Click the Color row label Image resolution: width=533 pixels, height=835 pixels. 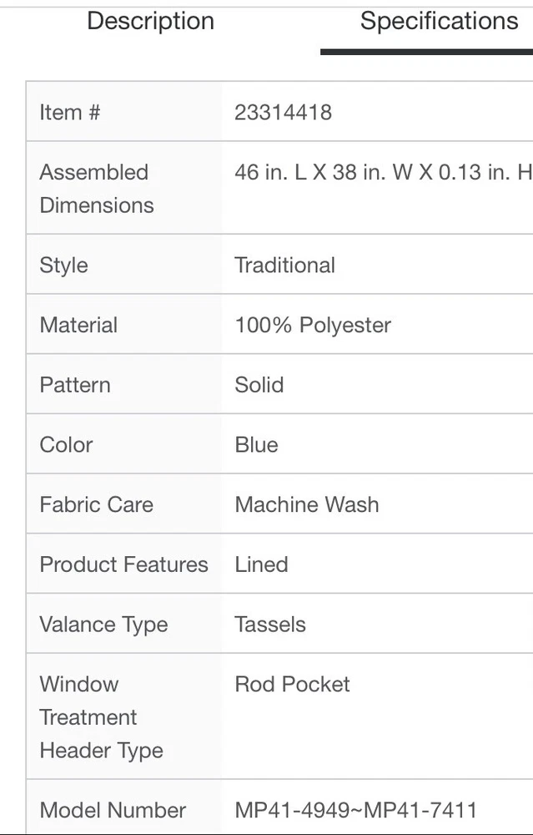[66, 444]
